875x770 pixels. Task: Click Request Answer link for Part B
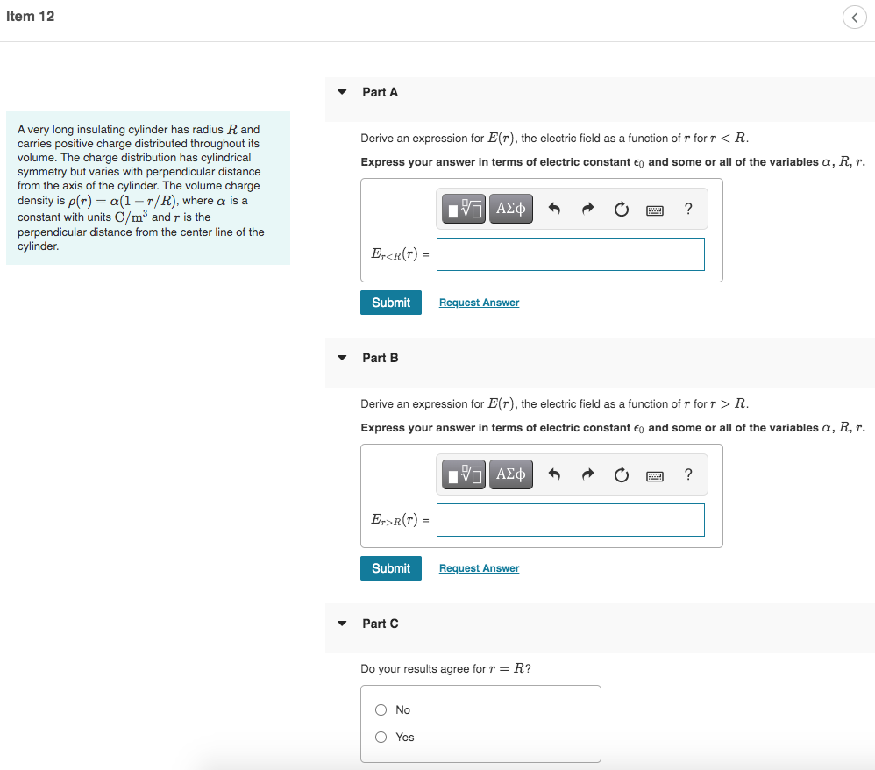pos(479,568)
